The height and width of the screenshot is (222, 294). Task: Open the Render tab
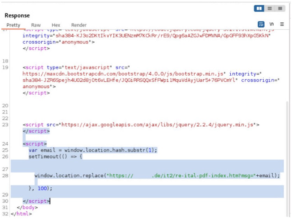(79, 25)
